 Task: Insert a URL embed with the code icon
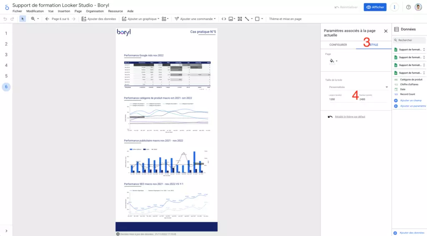[x=224, y=19]
